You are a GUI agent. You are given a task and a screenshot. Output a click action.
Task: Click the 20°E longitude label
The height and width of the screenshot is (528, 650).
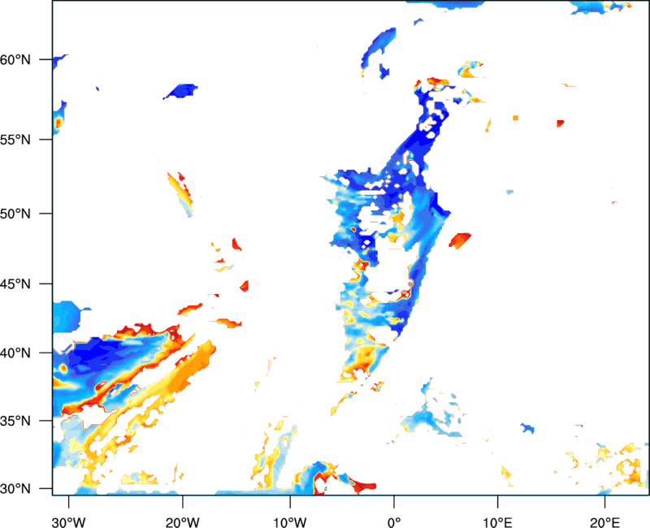[604, 522]
